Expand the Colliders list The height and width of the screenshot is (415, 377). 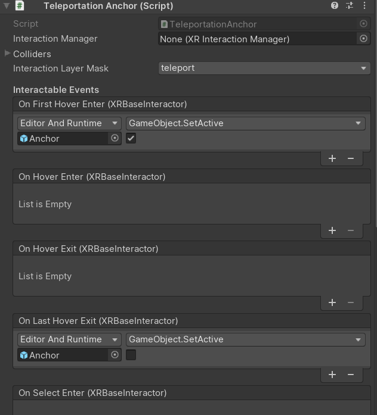coord(7,54)
